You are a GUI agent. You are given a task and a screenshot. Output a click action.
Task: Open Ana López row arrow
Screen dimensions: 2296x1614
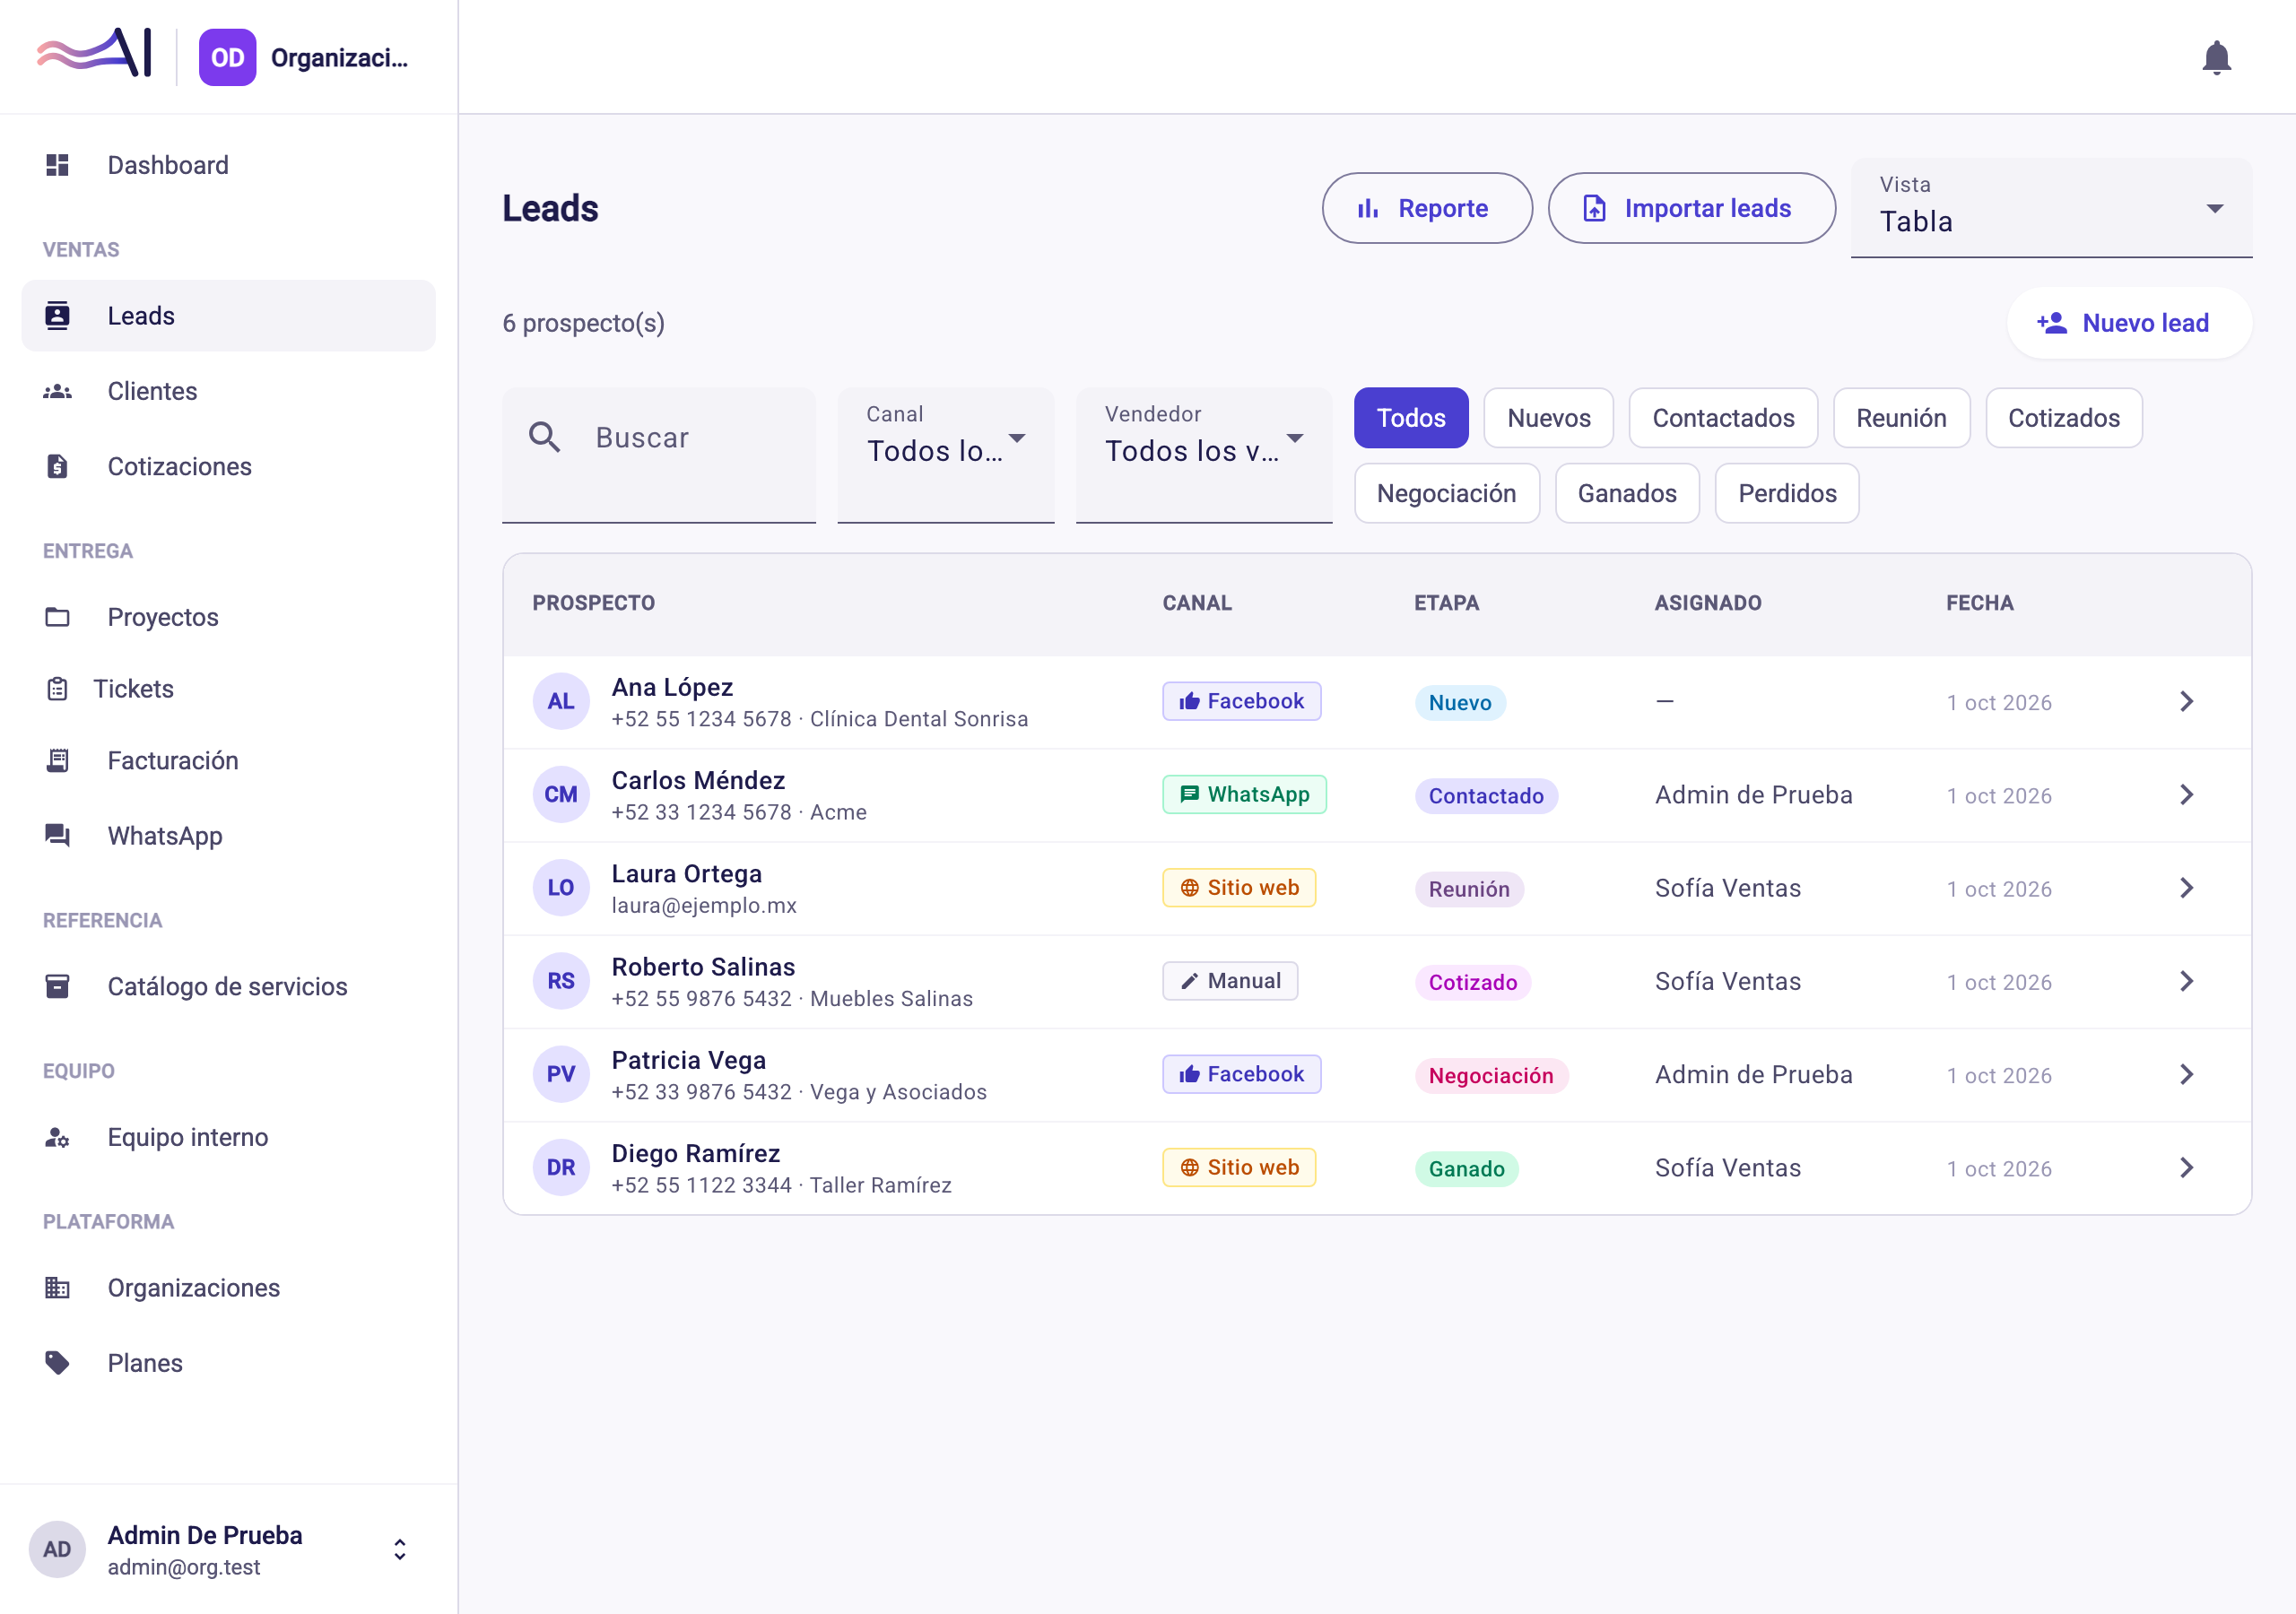click(2186, 701)
